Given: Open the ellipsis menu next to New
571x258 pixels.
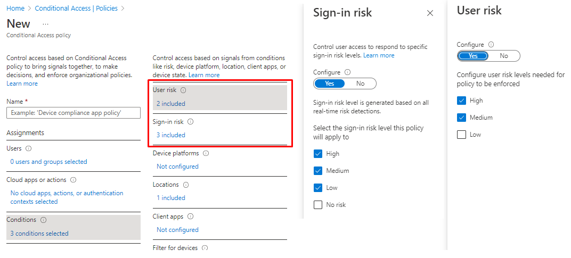Looking at the screenshot, I should 45,24.
